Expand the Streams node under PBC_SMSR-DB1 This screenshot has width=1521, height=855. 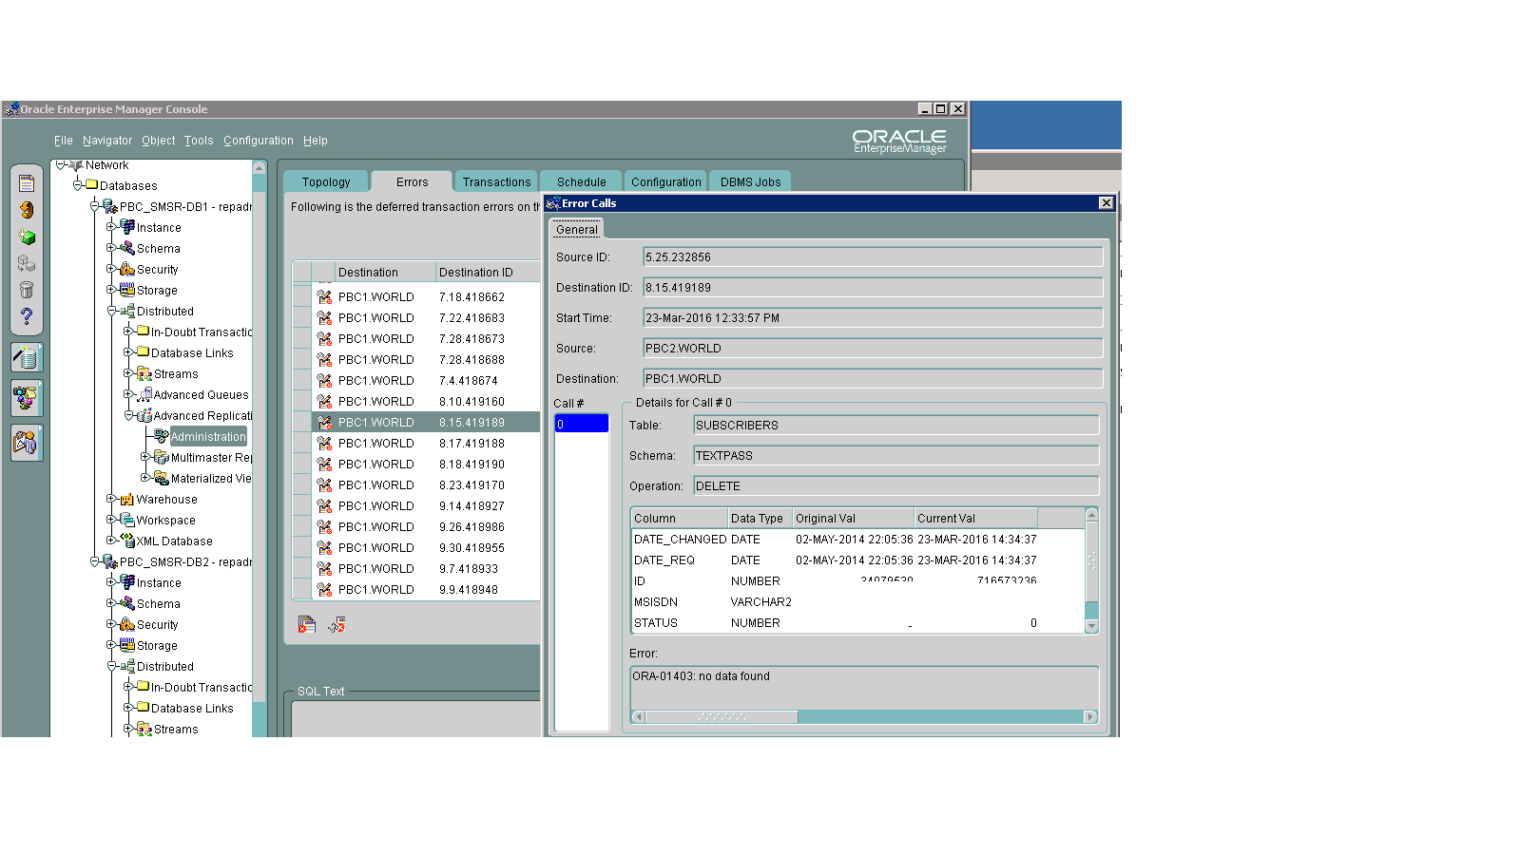click(x=128, y=373)
